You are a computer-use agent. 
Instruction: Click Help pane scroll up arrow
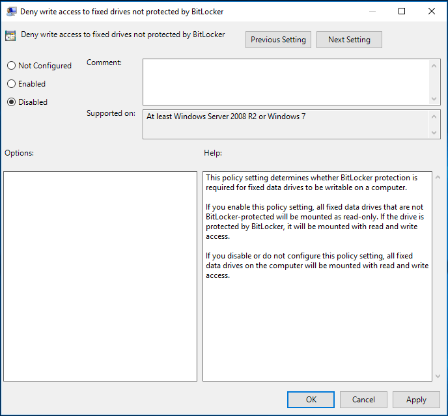click(438, 178)
